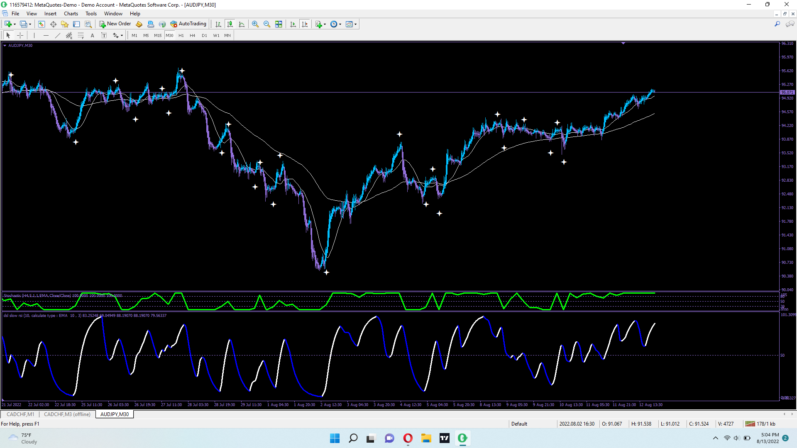Click the New Order button

tap(115, 24)
